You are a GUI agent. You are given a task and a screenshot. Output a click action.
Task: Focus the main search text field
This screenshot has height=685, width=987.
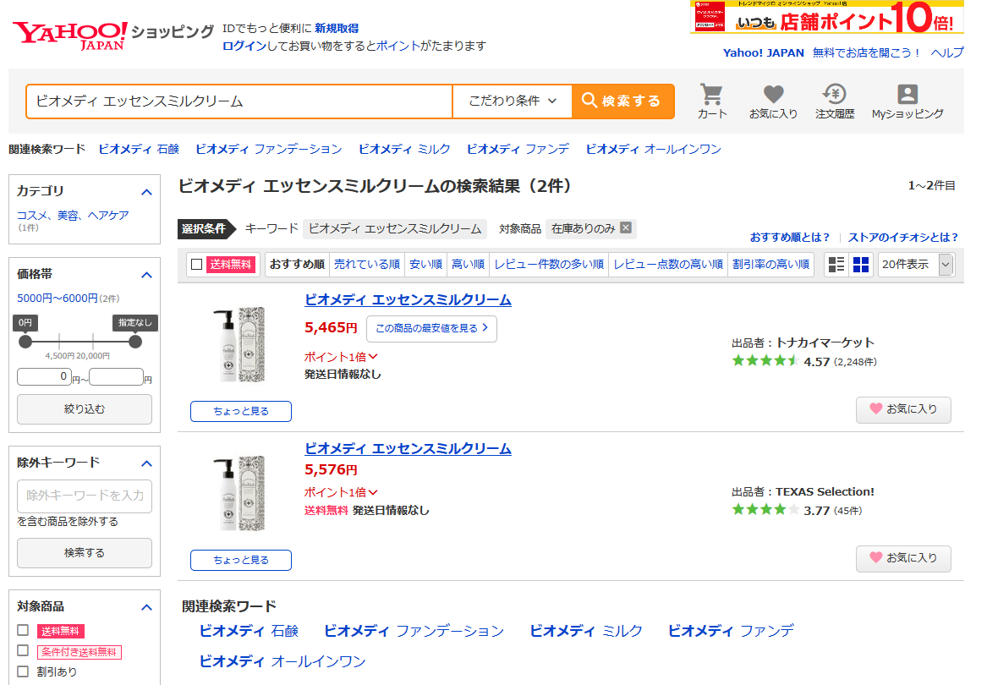[239, 101]
